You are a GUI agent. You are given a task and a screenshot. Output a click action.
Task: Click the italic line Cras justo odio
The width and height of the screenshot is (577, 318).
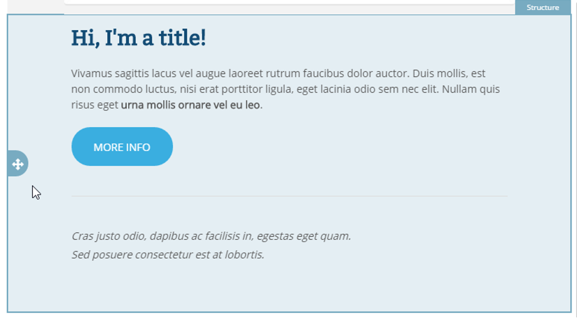pyautogui.click(x=211, y=236)
